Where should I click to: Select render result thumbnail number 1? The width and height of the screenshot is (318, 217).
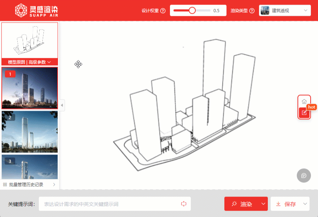pyautogui.click(x=30, y=88)
